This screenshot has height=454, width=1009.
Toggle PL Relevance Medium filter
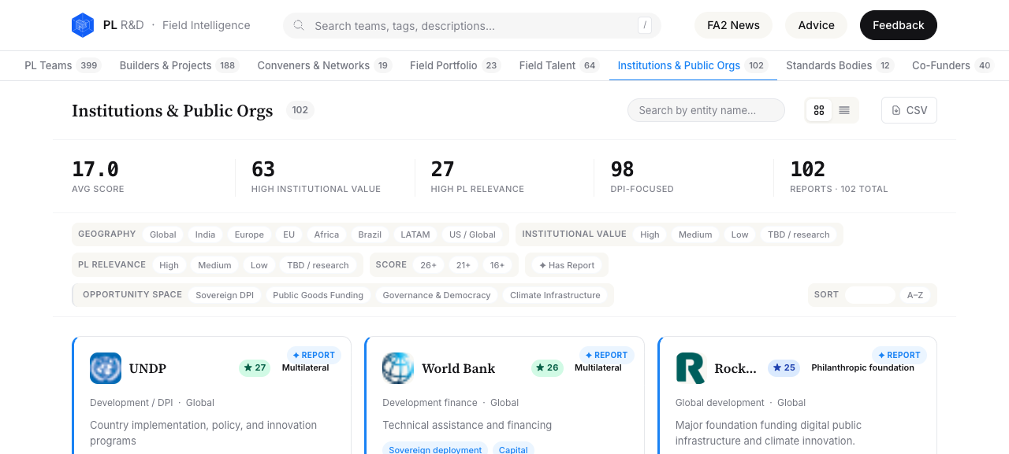214,265
